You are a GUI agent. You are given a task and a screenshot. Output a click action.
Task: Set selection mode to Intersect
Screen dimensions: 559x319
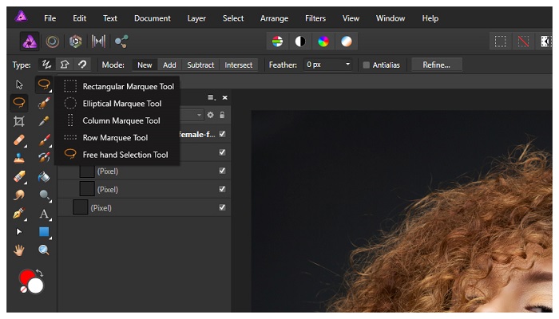tap(238, 65)
